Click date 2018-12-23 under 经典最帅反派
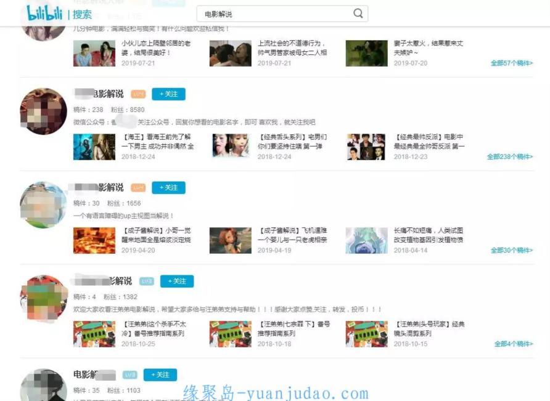This screenshot has width=550, height=401. [411, 156]
